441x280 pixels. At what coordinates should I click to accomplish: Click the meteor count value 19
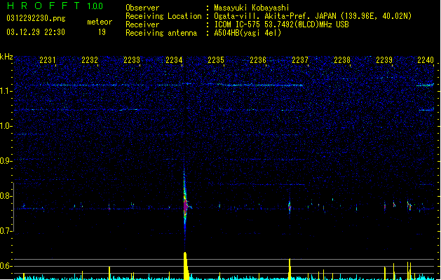102,32
